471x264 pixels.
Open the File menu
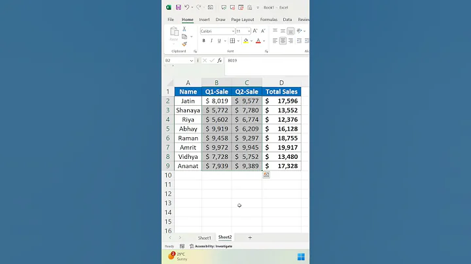171,20
